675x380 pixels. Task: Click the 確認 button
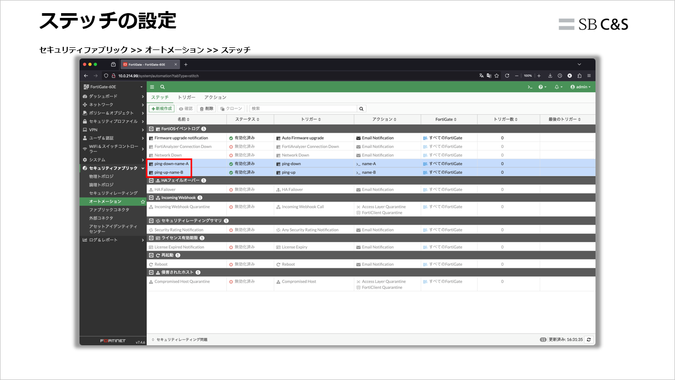pos(186,108)
